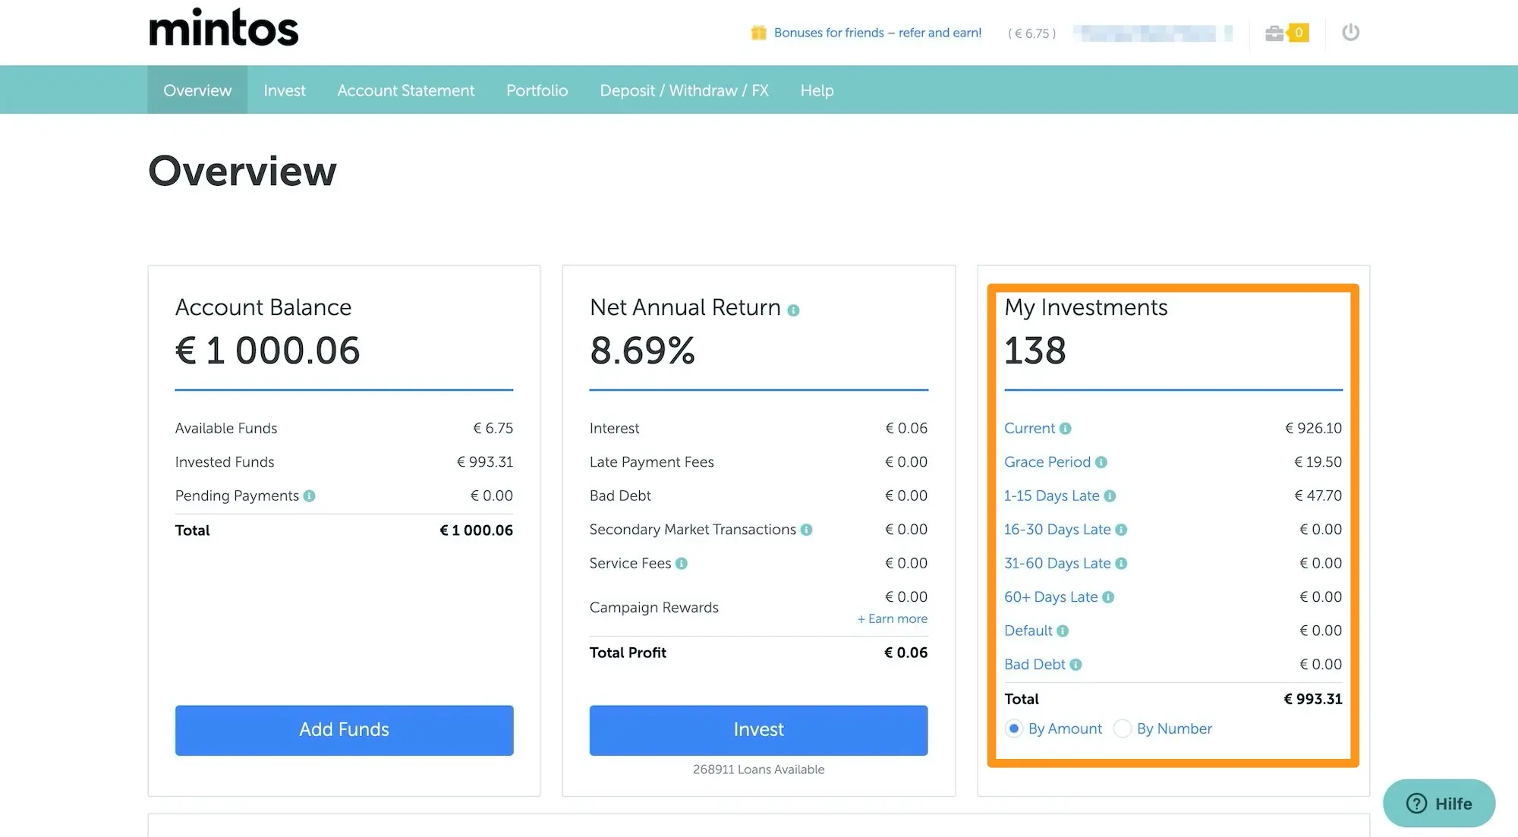Open the Grace Period link
This screenshot has width=1518, height=837.
pyautogui.click(x=1047, y=462)
